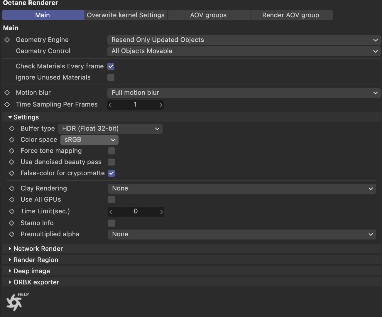Expand the Network Render section
Image resolution: width=382 pixels, height=317 pixels.
[x=10, y=249]
